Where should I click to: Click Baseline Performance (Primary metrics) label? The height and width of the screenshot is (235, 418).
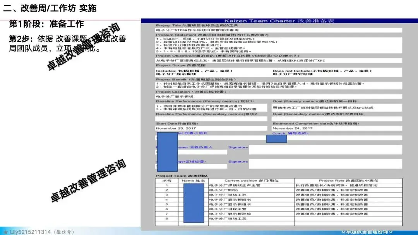pyautogui.click(x=205, y=101)
